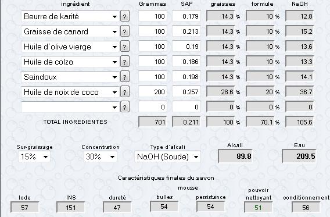Select alkali type in NaOH (Soude) dropdown

tap(167, 156)
